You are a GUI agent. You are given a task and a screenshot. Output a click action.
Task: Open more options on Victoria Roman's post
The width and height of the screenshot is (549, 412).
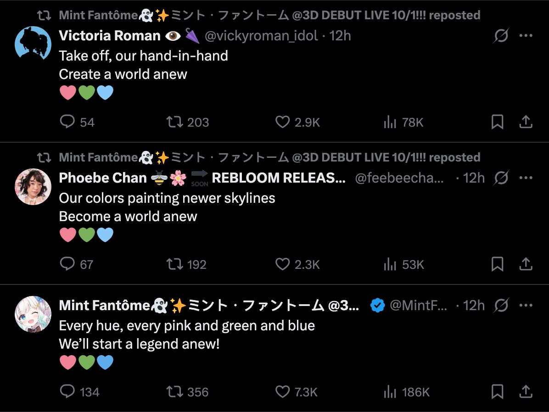pos(526,36)
